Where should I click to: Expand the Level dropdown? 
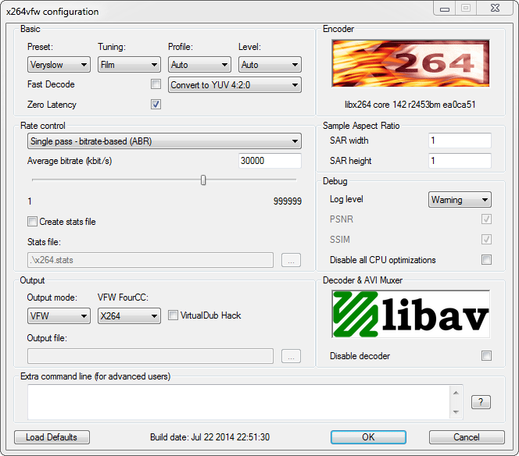coord(270,65)
